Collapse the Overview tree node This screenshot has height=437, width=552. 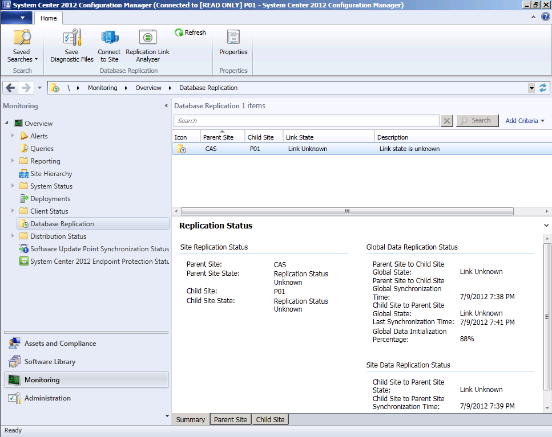pyautogui.click(x=7, y=123)
